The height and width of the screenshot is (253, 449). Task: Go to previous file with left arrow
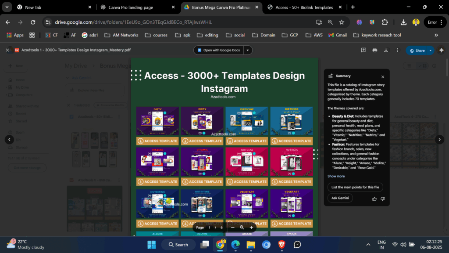point(9,140)
